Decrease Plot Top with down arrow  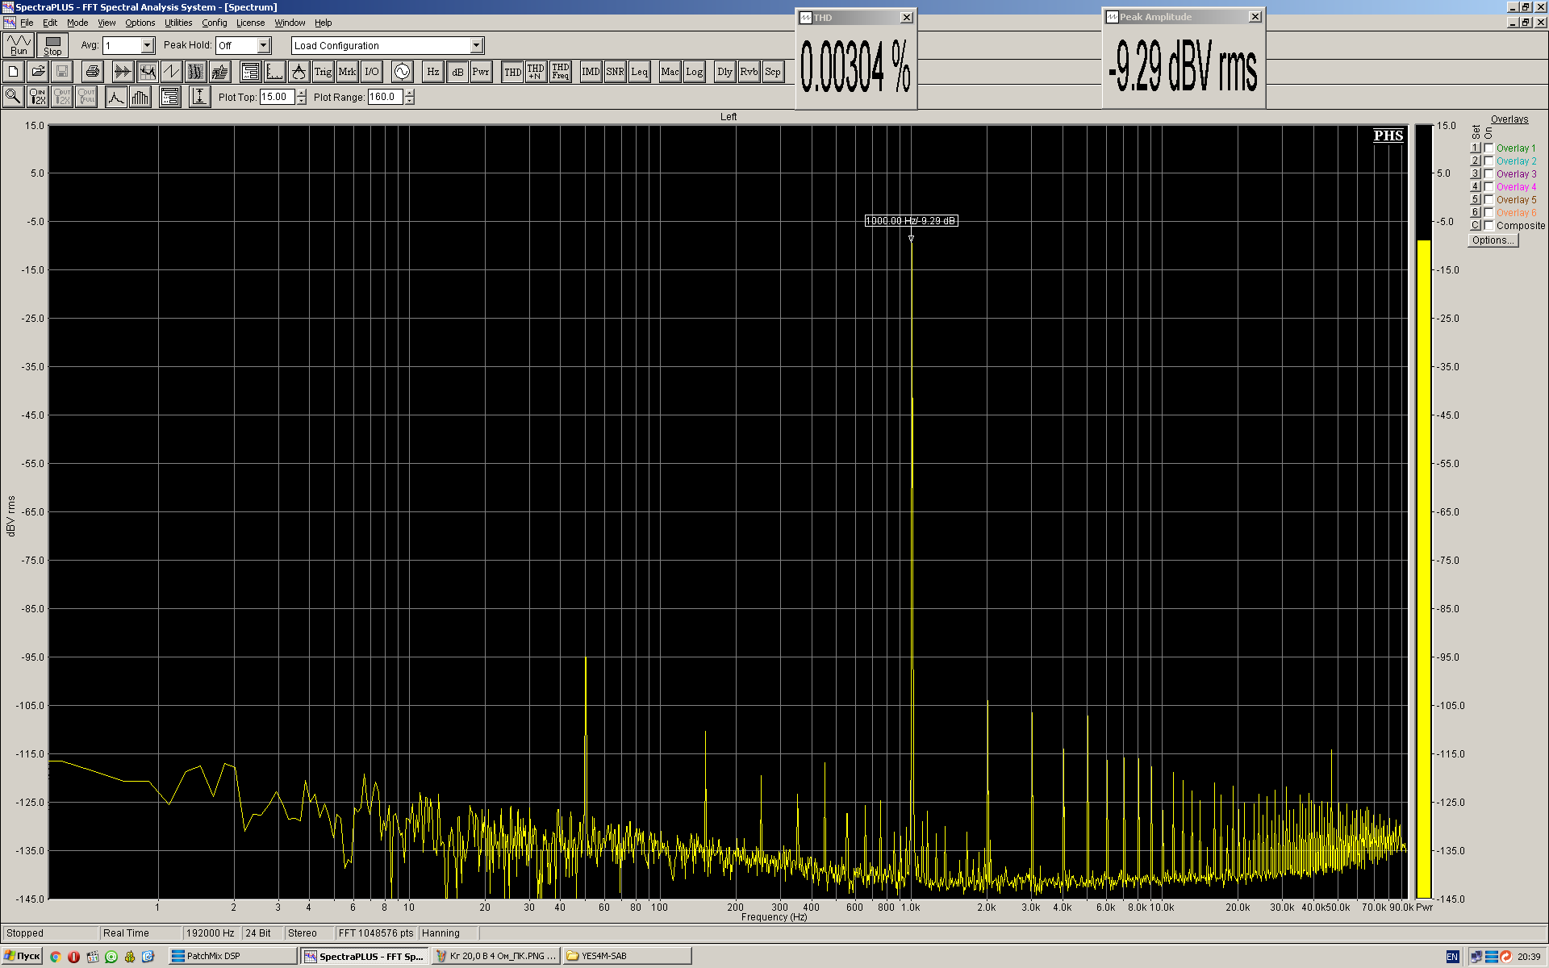pos(302,101)
